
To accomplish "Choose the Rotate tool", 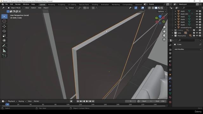I will coord(4,31).
